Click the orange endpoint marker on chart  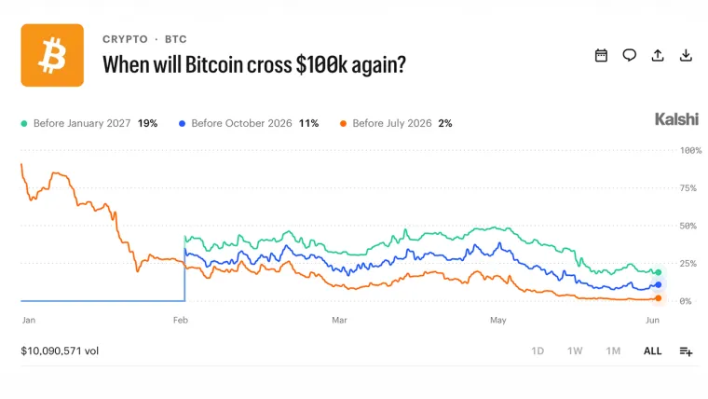[659, 298]
